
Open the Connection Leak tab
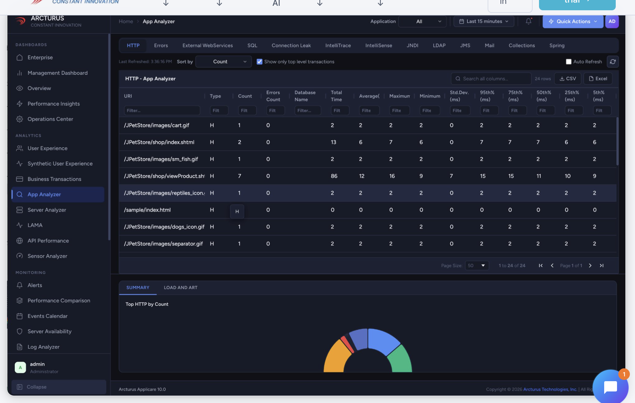tap(291, 46)
